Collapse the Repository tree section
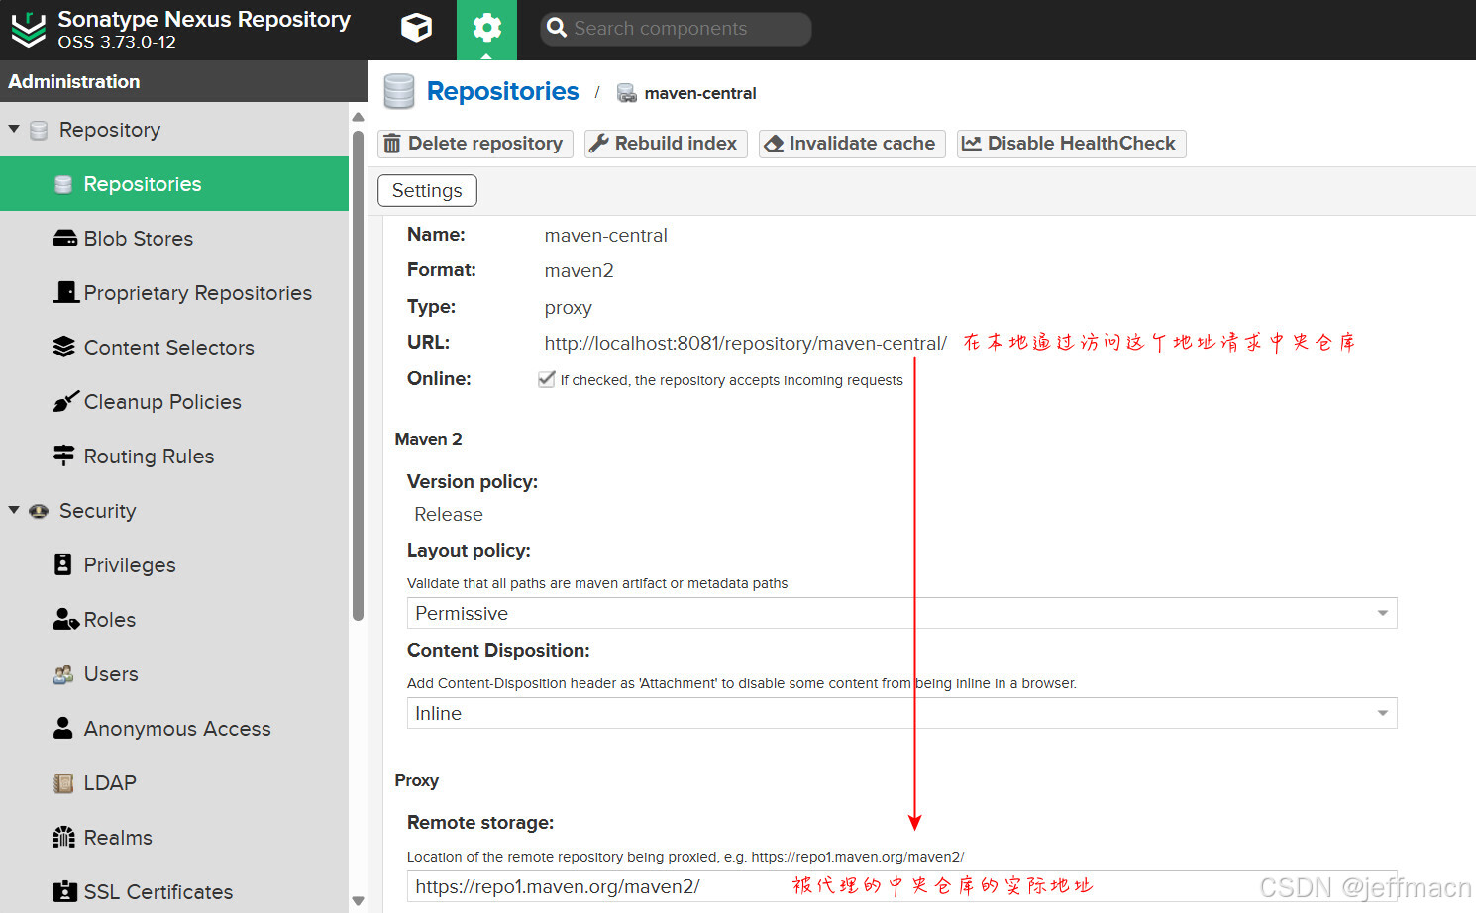Image resolution: width=1476 pixels, height=913 pixels. [x=14, y=129]
